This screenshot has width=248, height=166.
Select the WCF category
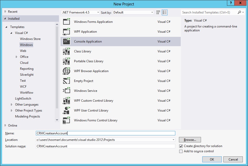click(x=23, y=87)
